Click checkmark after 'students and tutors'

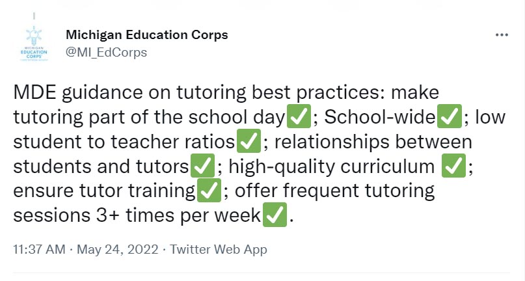202,165
